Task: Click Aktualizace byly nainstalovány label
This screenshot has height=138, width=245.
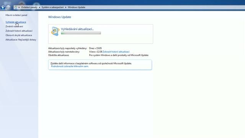Action: point(64,52)
